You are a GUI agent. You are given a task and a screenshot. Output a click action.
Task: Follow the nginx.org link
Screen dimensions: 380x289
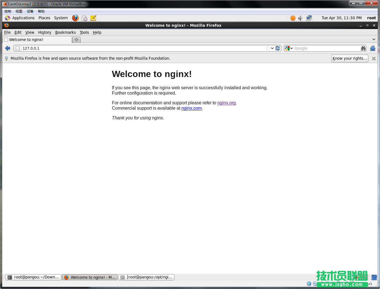pyautogui.click(x=226, y=103)
